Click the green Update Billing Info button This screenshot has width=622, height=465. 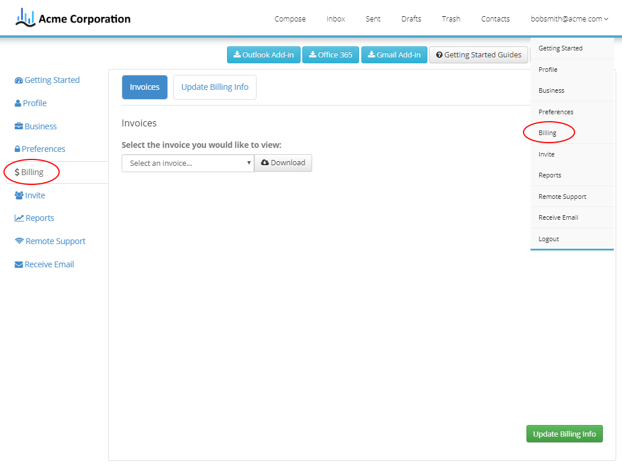(x=564, y=434)
